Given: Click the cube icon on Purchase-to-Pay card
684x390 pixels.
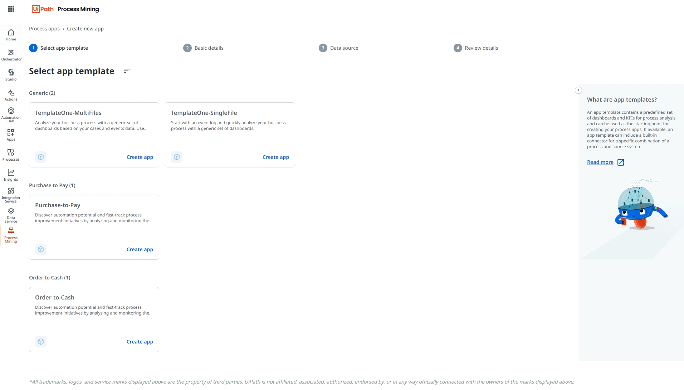Looking at the screenshot, I should coord(41,249).
